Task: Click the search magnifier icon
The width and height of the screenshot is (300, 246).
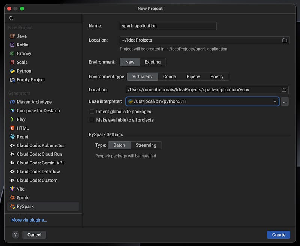Action: 11,18
